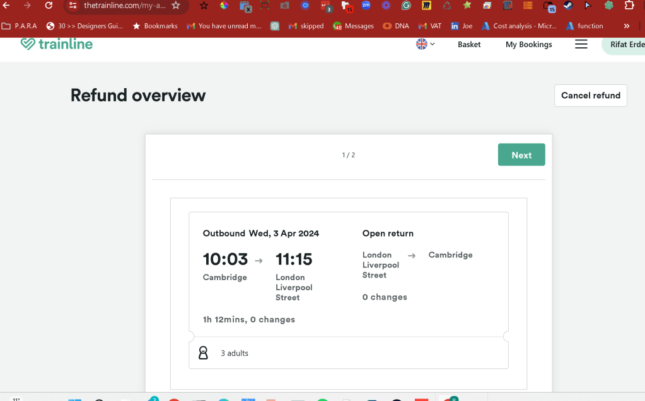
Task: Open the Basket page
Action: point(469,44)
